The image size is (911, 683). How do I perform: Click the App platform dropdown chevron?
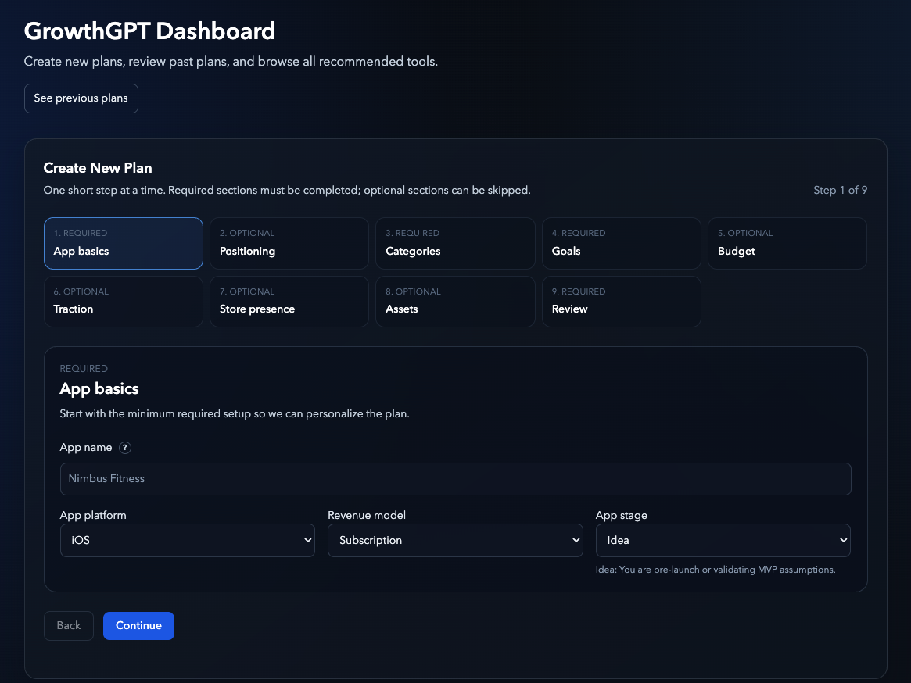tap(307, 540)
